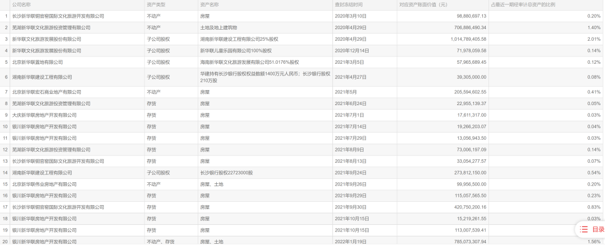Click the percentage 0.54%
This screenshot has height=246, width=605.
pyautogui.click(x=594, y=173)
